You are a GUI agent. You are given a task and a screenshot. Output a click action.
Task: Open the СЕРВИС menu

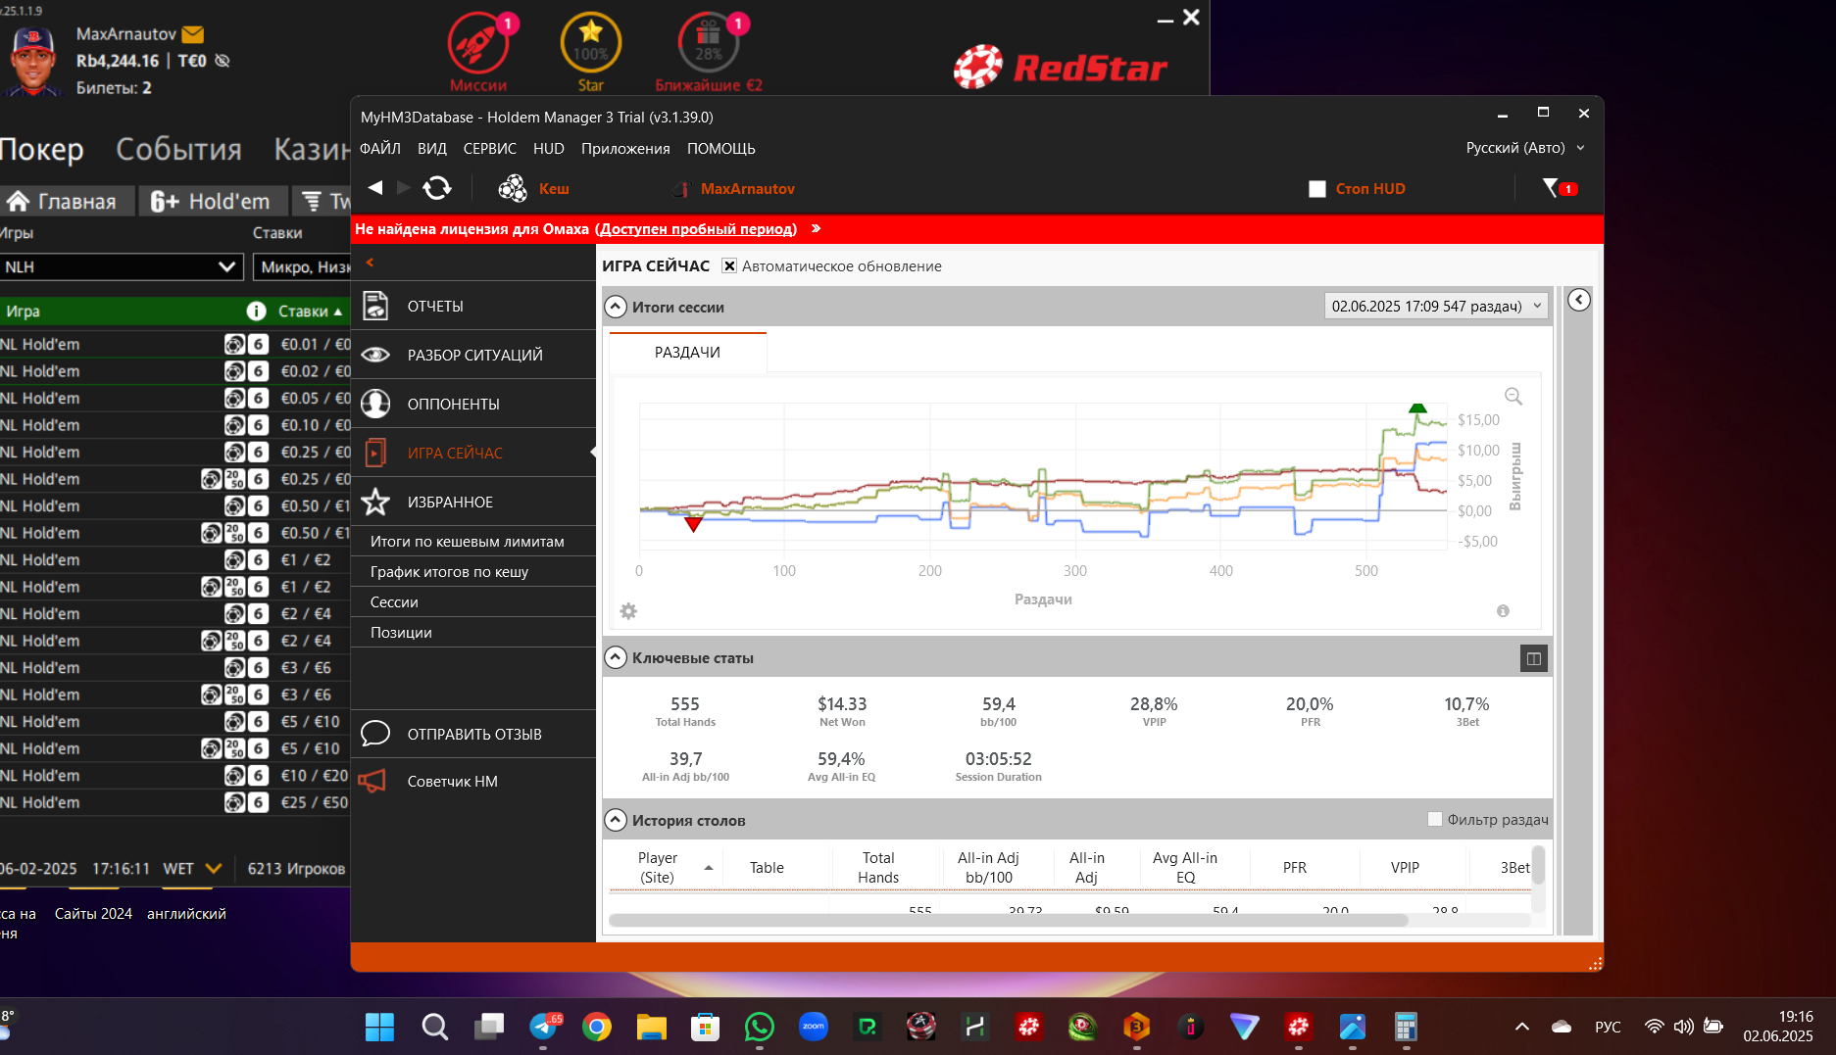click(x=490, y=148)
